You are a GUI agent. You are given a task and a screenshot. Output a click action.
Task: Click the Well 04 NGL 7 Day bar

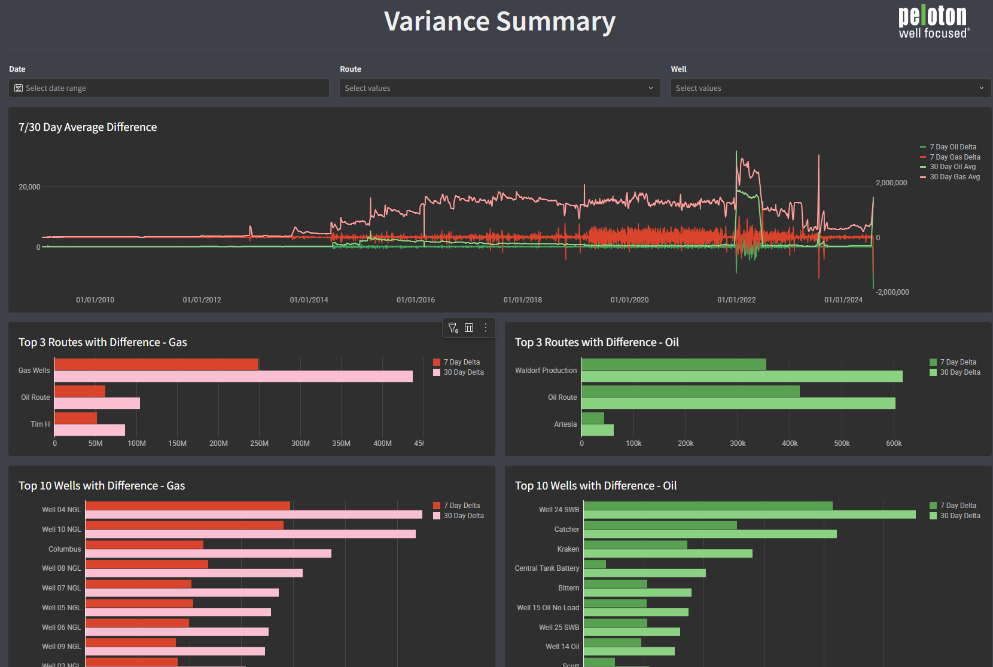point(187,506)
